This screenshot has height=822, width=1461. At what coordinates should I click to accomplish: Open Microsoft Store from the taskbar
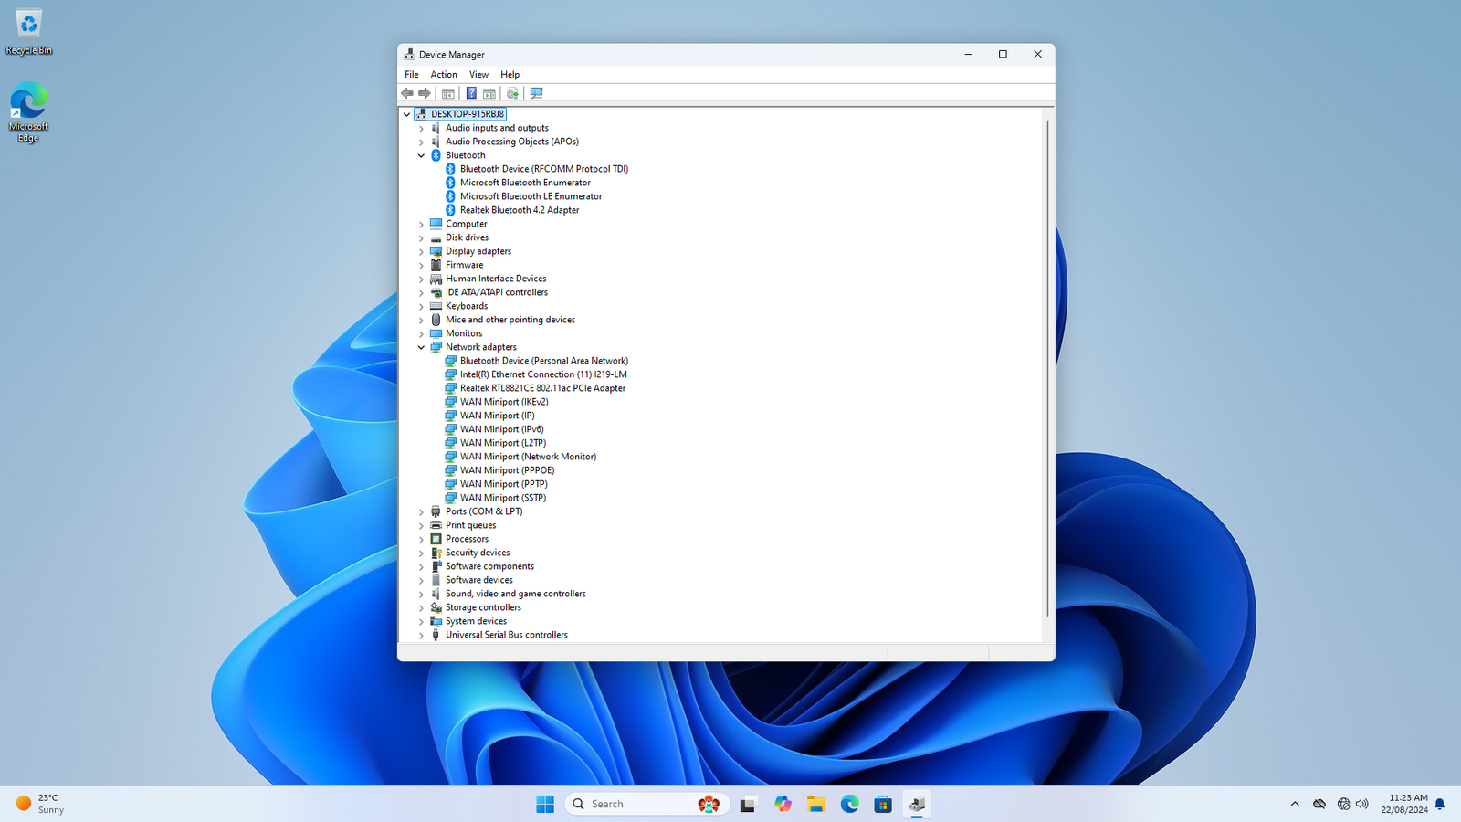coord(883,804)
